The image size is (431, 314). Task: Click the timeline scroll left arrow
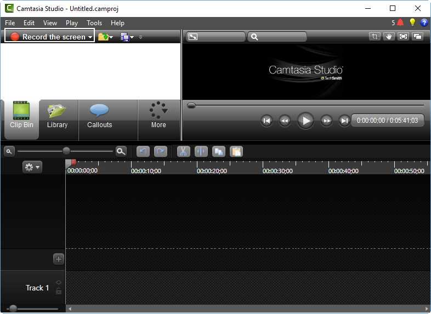click(x=70, y=309)
